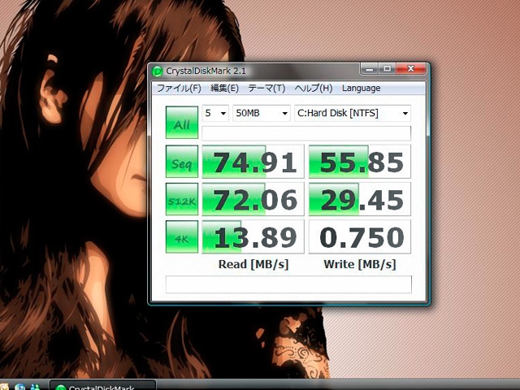Open the ファイル(F) menu
520x390 pixels.
pyautogui.click(x=179, y=89)
